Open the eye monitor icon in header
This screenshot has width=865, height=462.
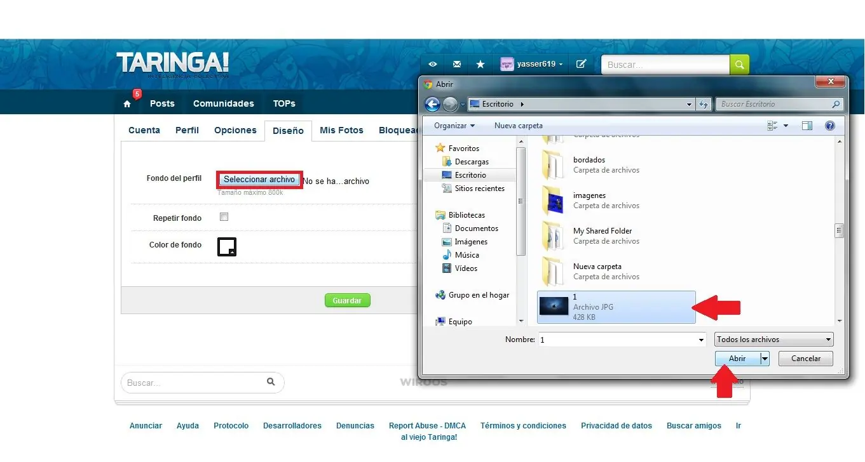tap(433, 64)
